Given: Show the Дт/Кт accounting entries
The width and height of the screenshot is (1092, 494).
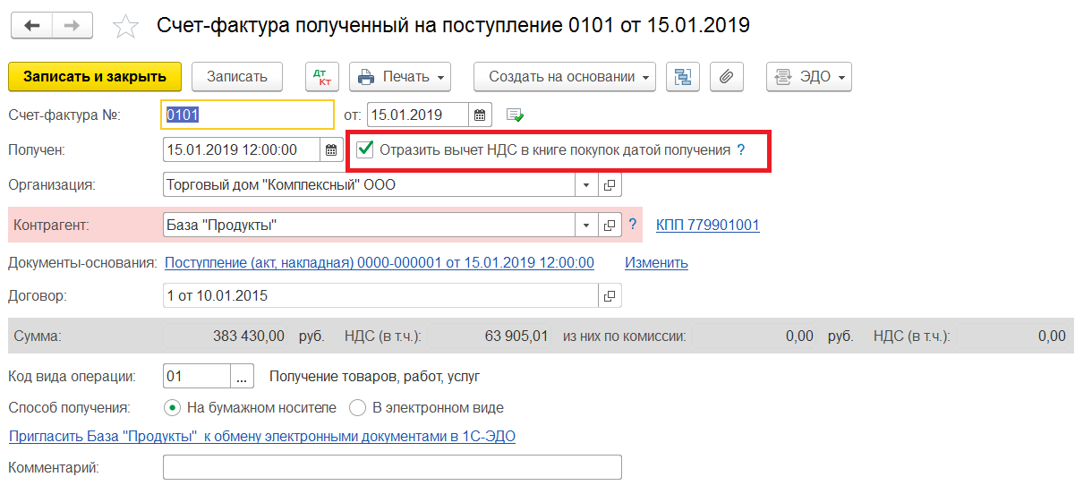Looking at the screenshot, I should click(x=322, y=77).
